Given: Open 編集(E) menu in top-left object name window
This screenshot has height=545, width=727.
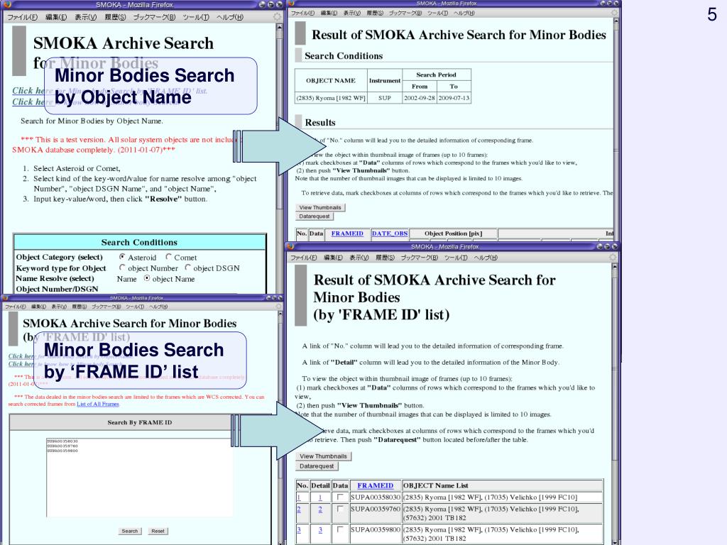Looking at the screenshot, I should tap(56, 17).
